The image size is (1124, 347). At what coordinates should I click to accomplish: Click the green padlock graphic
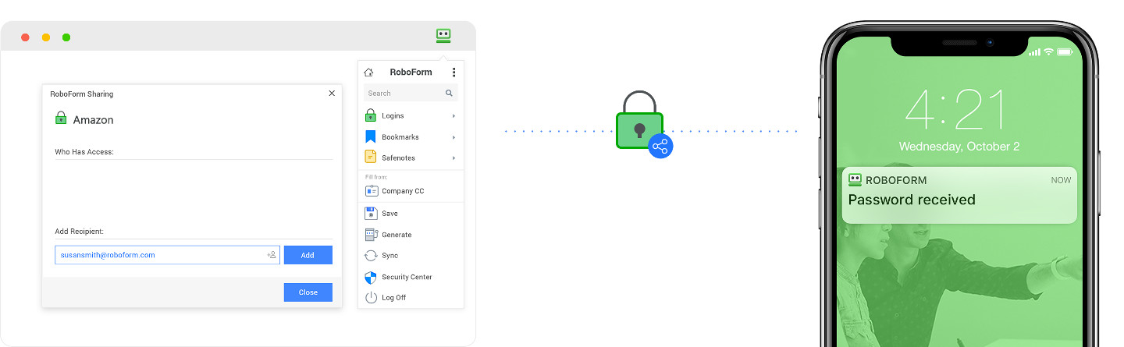(x=639, y=120)
